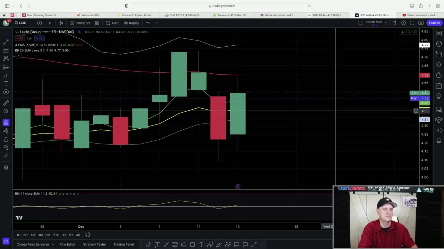Open the Stock Moe layout dropdown

coord(377,23)
